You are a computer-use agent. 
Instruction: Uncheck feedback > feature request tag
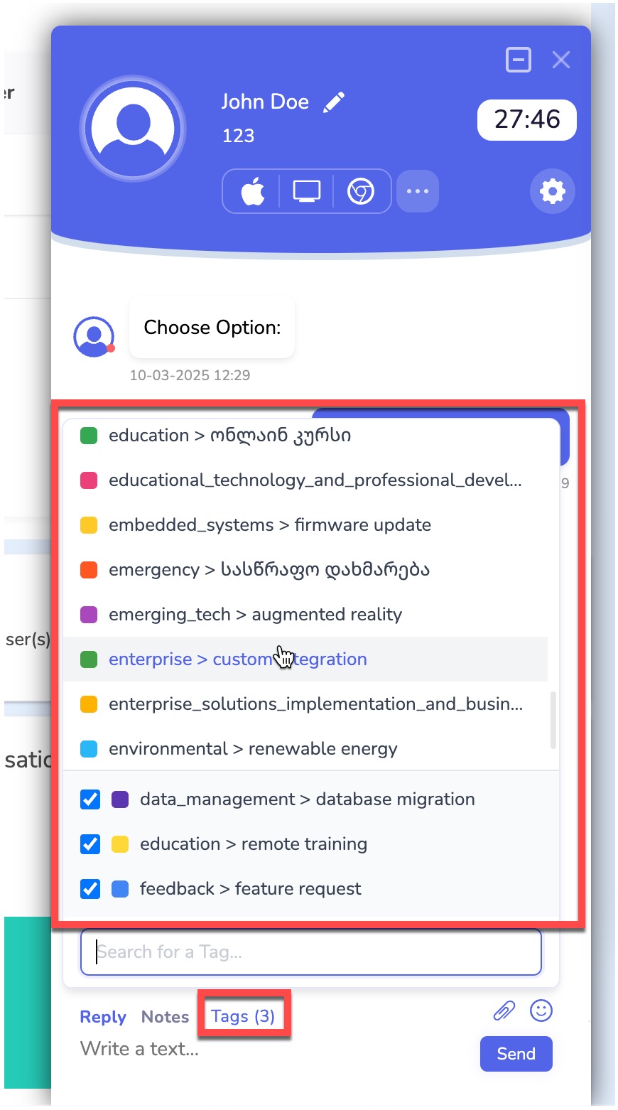[90, 889]
